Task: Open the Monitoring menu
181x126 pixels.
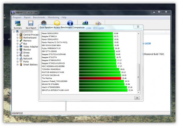Action: (53, 17)
